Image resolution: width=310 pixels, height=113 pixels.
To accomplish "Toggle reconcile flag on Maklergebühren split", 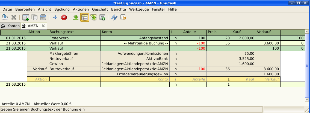I will click(x=176, y=54).
